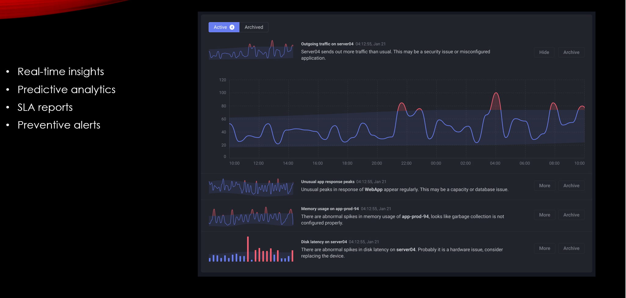Image resolution: width=626 pixels, height=298 pixels.
Task: Click the Active tab count badge
Action: coord(232,27)
